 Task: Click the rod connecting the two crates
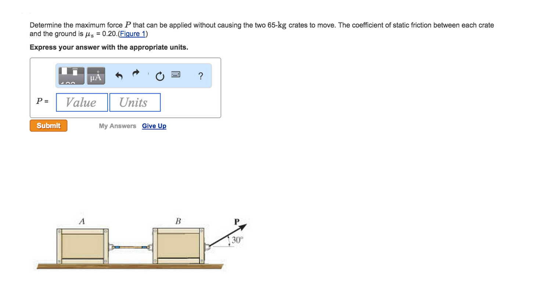pyautogui.click(x=130, y=247)
